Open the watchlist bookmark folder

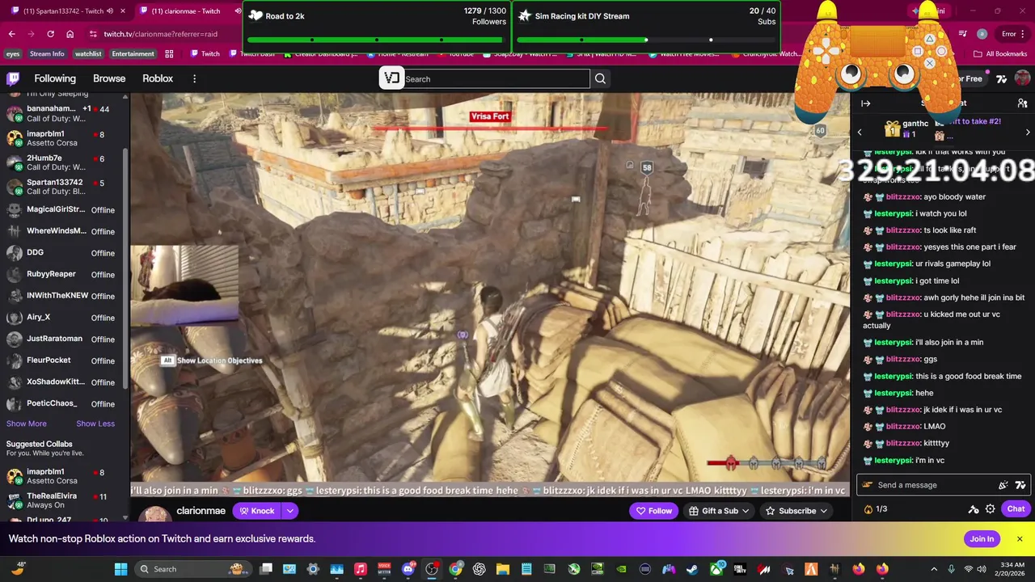click(x=88, y=54)
